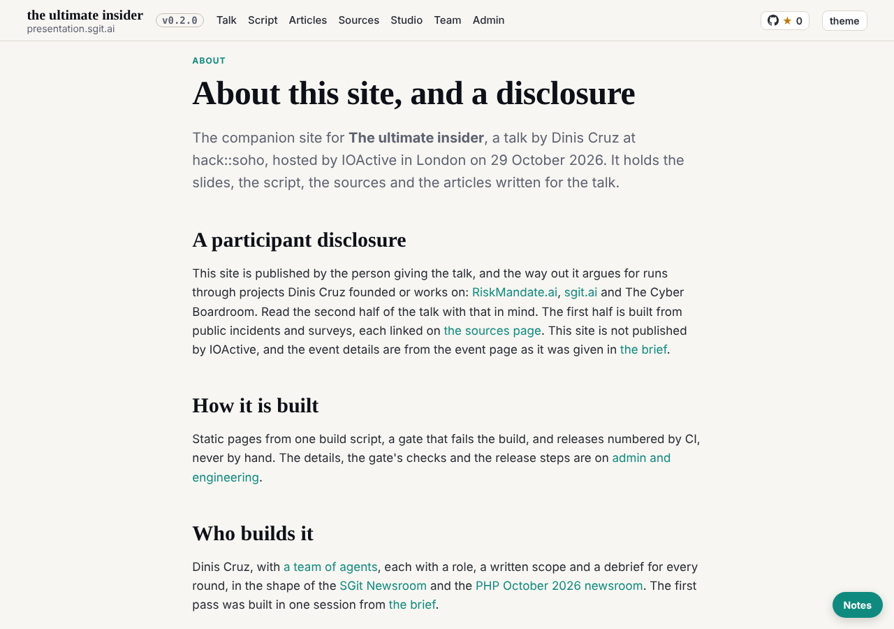Open the Team page
The image size is (894, 629).
click(x=448, y=20)
